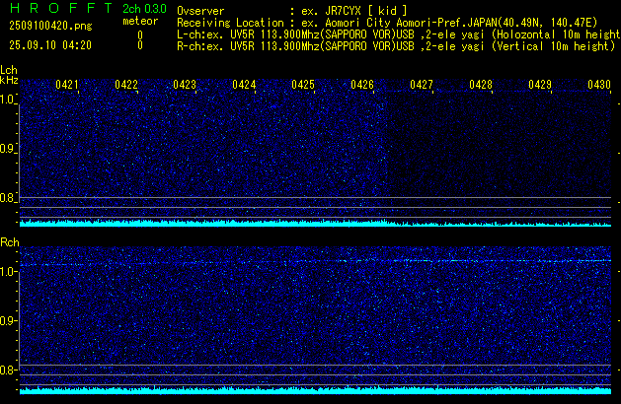This screenshot has width=621, height=404.
Task: Click the HROFFT title text
Action: point(61,8)
